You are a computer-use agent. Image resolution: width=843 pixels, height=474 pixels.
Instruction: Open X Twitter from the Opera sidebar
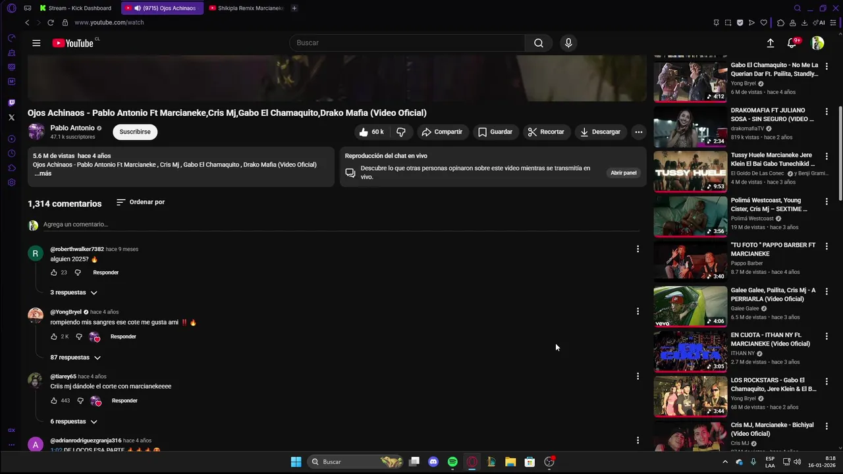click(x=11, y=117)
